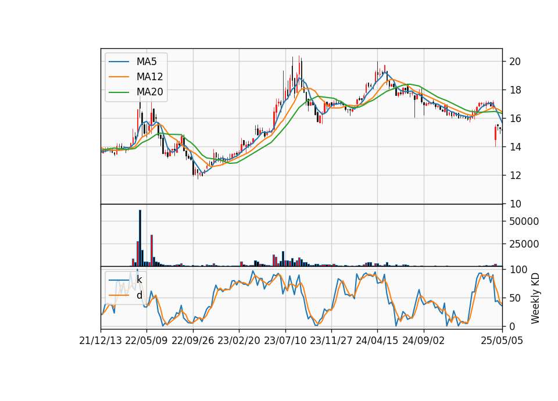Click the Weekly KD axis label
The image size is (558, 401).
pos(535,298)
